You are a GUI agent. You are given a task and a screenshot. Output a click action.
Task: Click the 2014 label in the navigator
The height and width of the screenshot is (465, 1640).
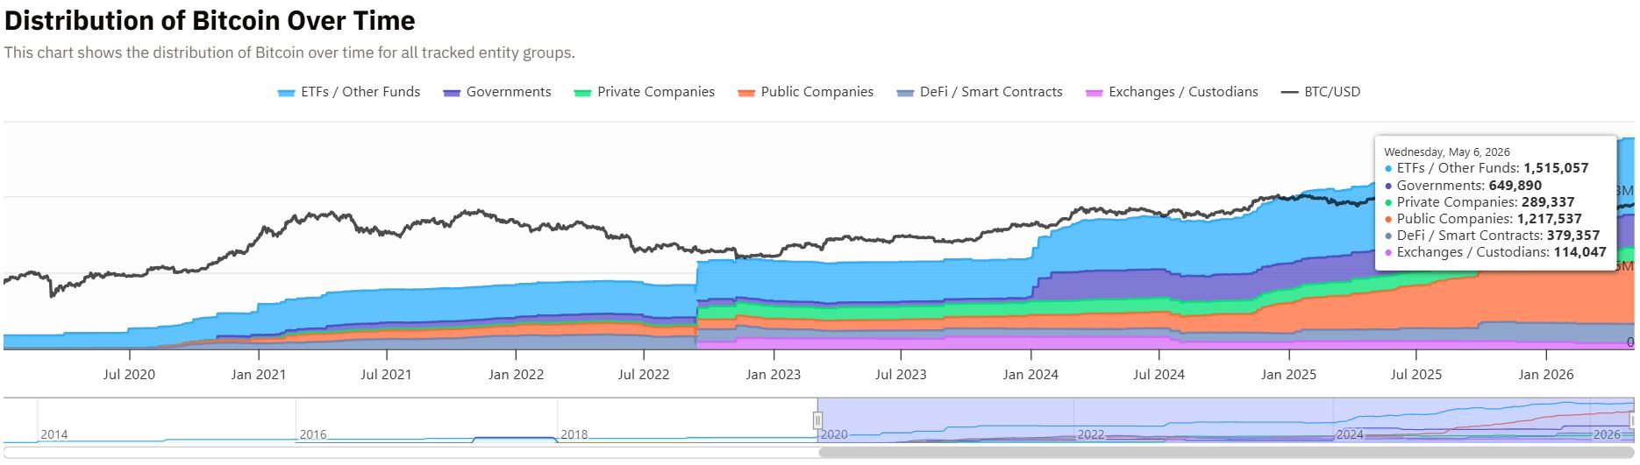[x=53, y=434]
